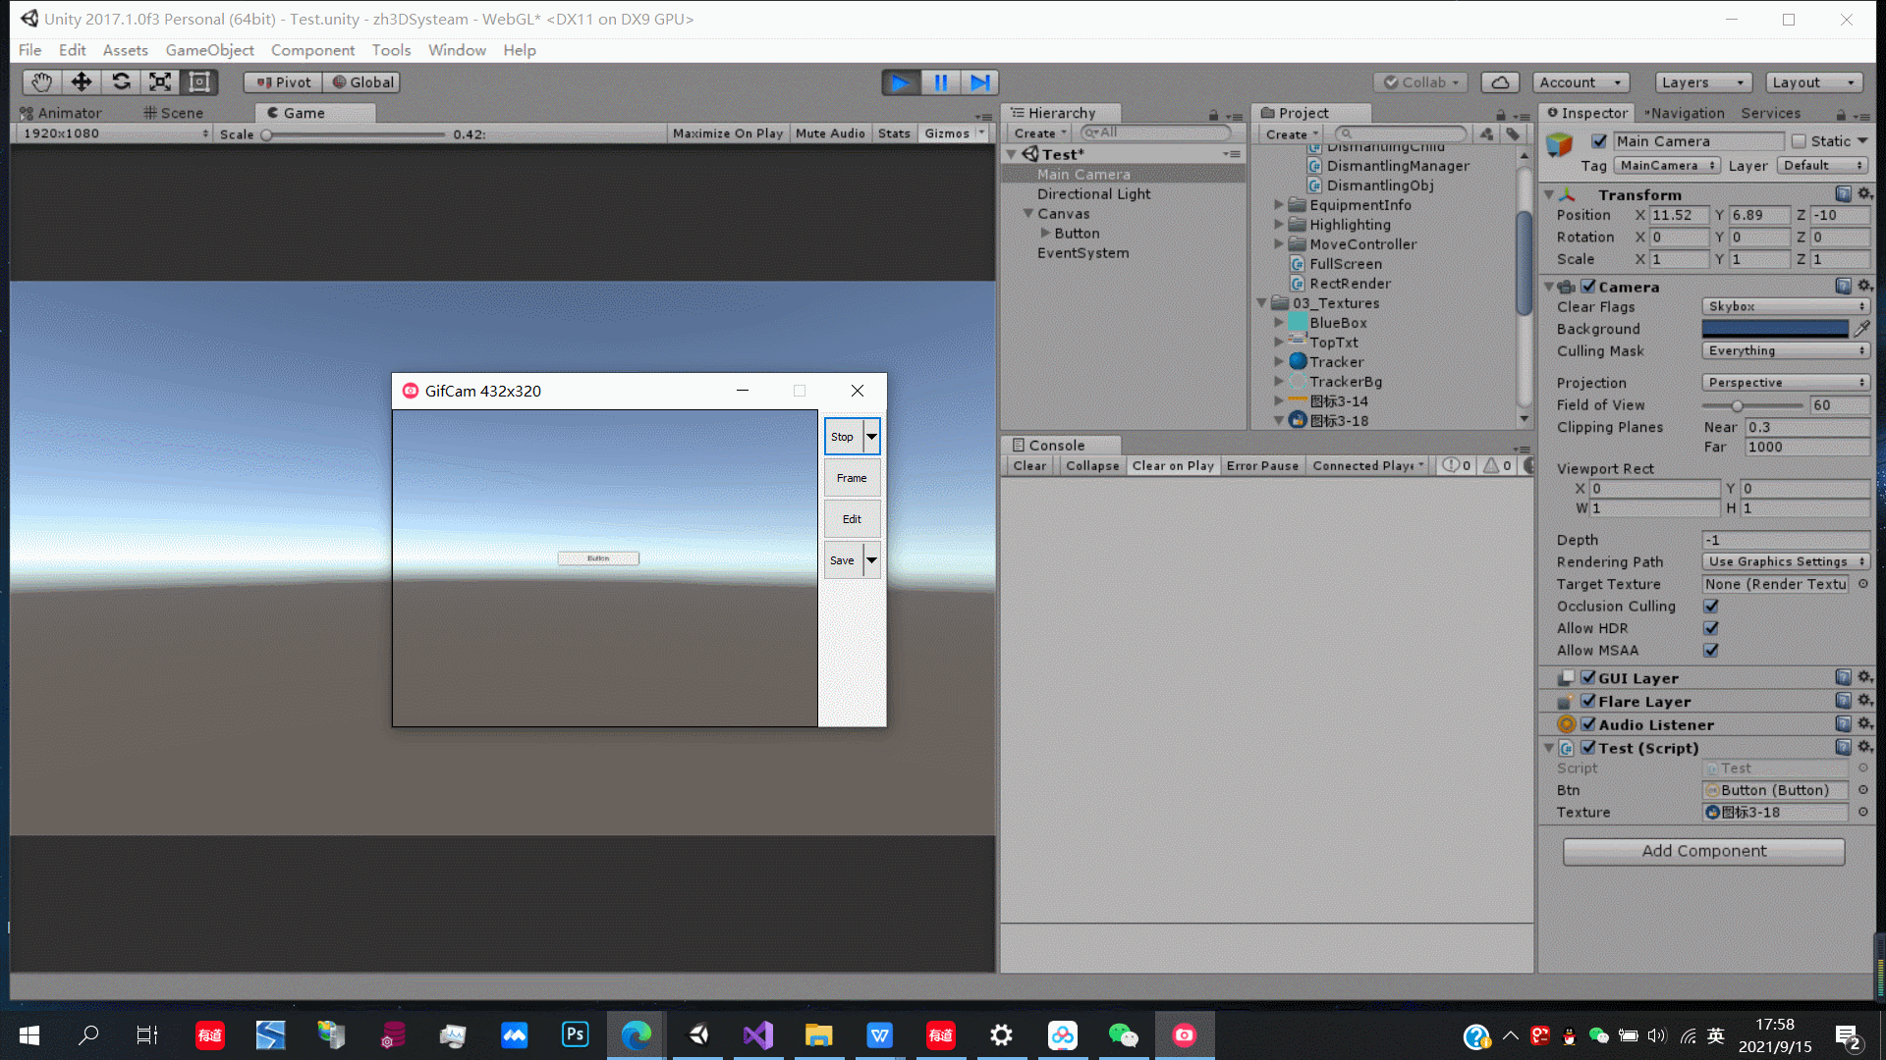Open Cloud services icon button
The height and width of the screenshot is (1060, 1886).
[1500, 82]
